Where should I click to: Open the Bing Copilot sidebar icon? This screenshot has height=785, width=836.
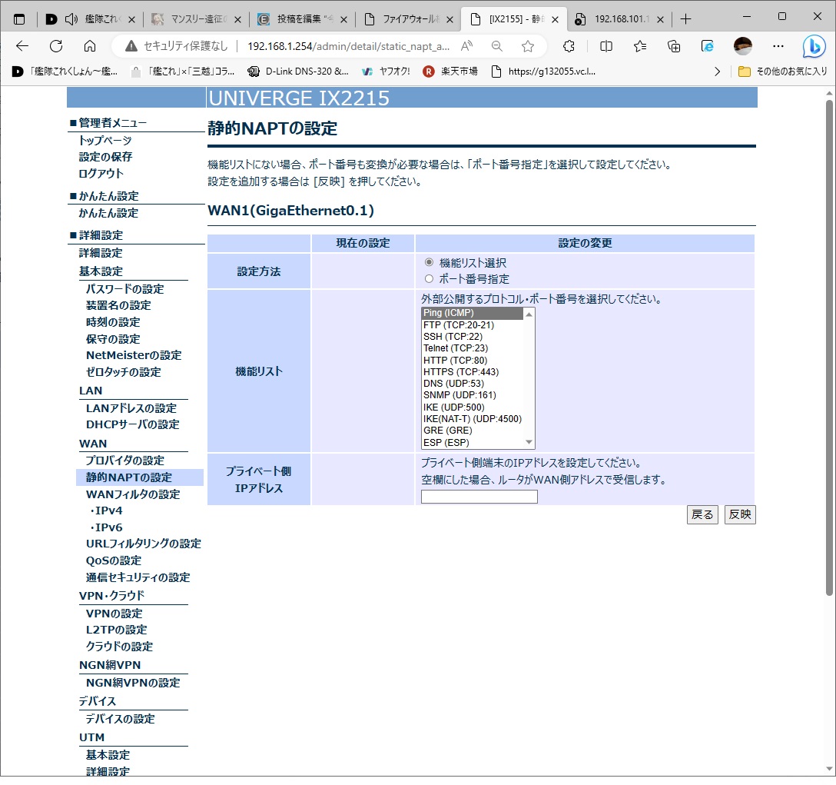tap(814, 46)
